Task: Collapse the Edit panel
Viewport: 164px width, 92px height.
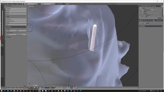Action: [x=8, y=17]
